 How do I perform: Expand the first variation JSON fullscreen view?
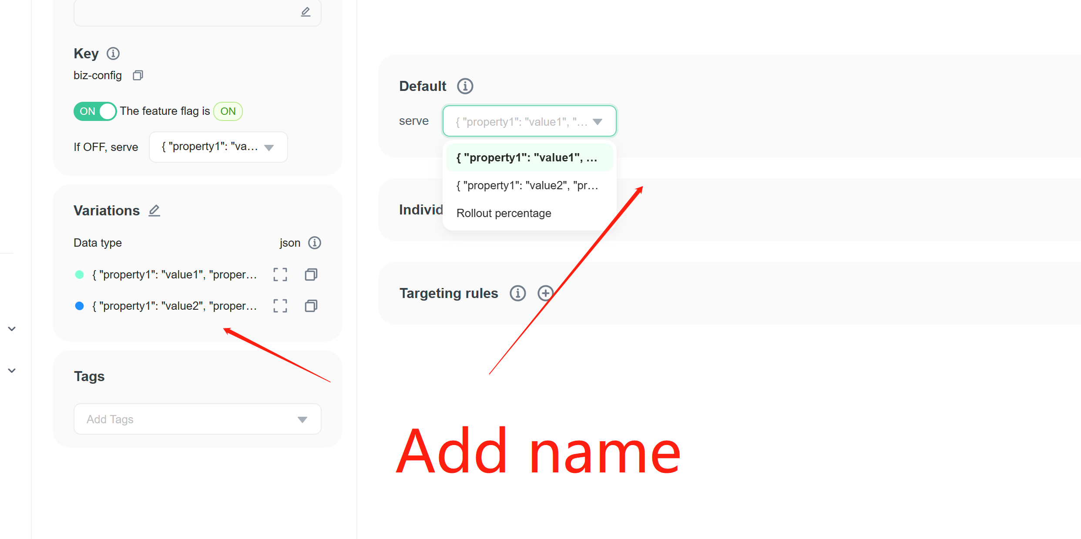pyautogui.click(x=280, y=274)
